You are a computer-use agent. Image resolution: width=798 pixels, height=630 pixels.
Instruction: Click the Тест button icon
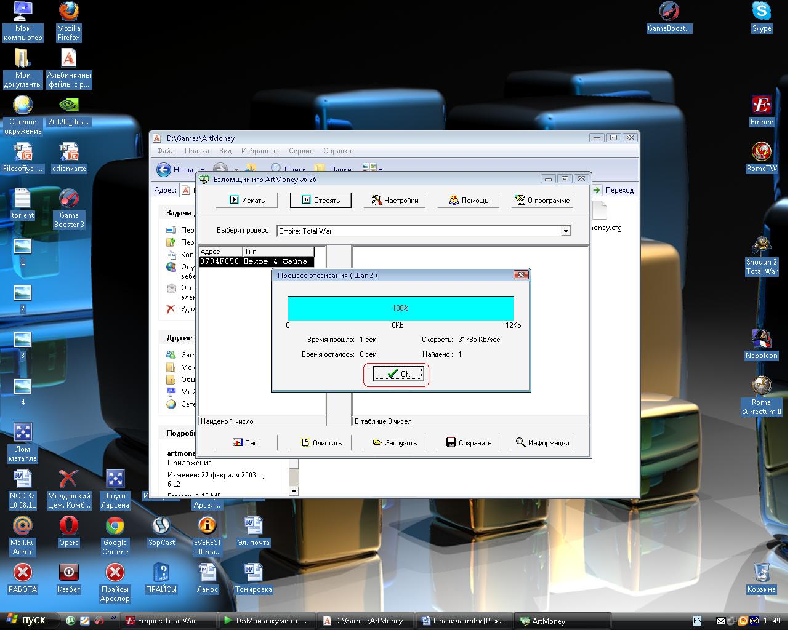tap(238, 442)
